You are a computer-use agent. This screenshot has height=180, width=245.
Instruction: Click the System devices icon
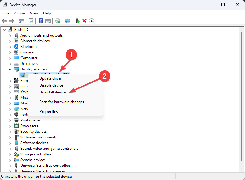click(16, 160)
